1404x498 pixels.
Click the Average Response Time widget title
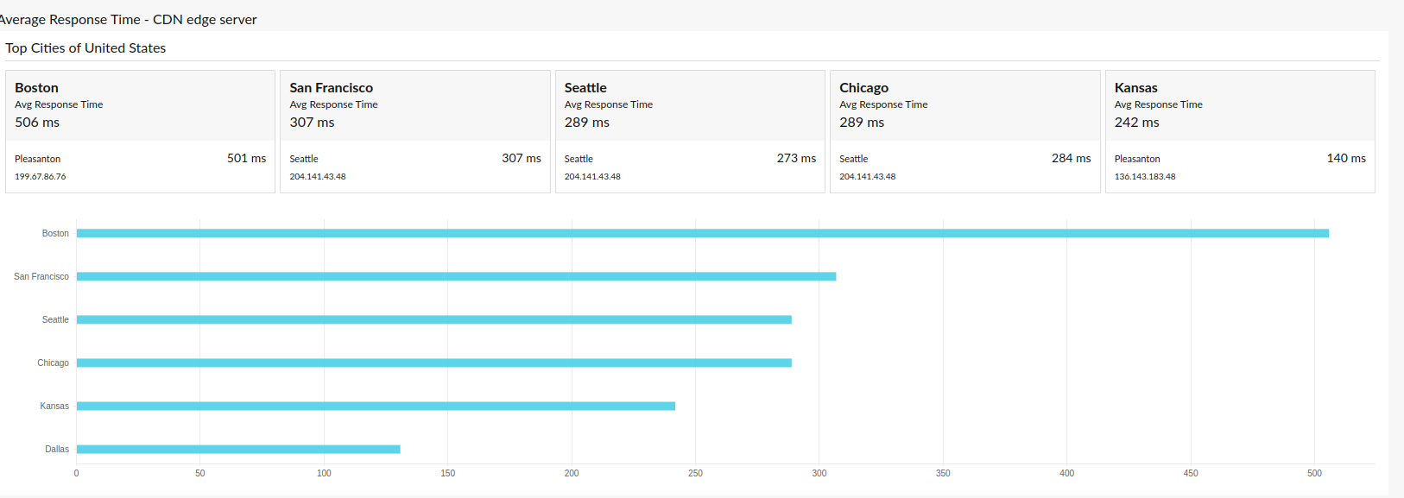click(x=128, y=20)
